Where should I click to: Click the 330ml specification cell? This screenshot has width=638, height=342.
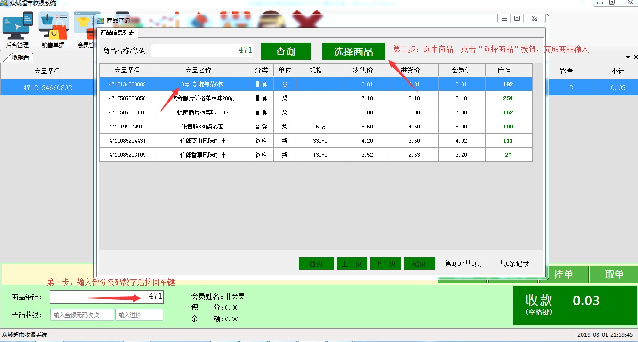(x=320, y=141)
